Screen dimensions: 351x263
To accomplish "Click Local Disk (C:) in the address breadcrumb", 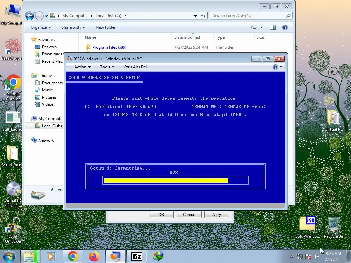I will 108,16.
